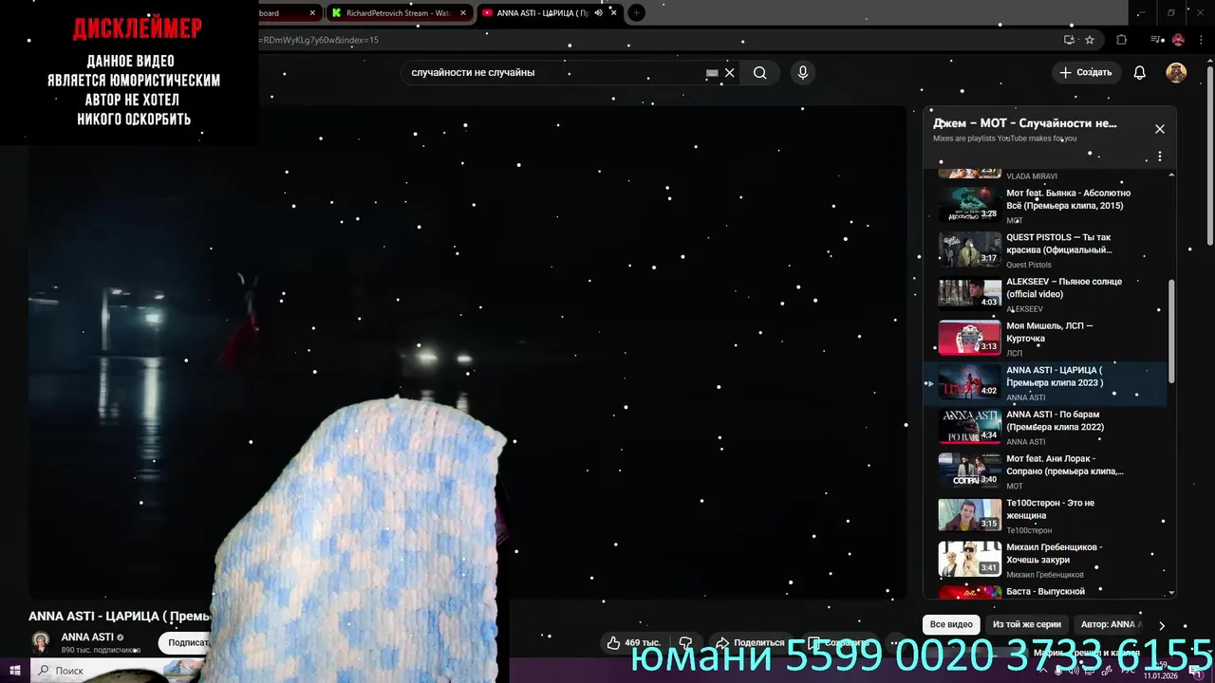This screenshot has width=1215, height=683.
Task: Clear the search query with X icon
Action: coord(729,73)
